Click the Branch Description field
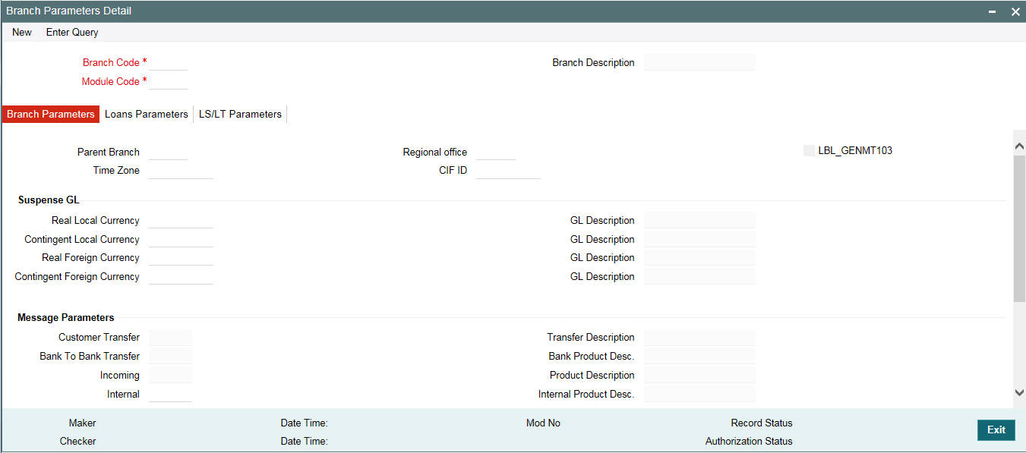This screenshot has width=1026, height=453. [x=699, y=62]
